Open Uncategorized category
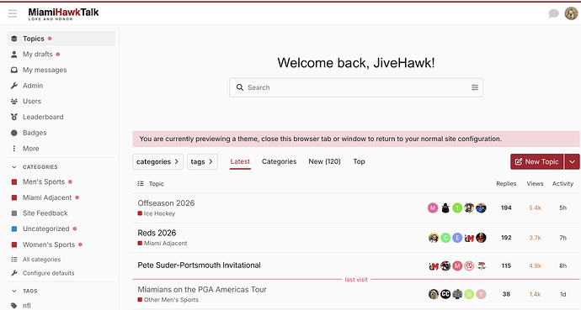 pos(61,229)
